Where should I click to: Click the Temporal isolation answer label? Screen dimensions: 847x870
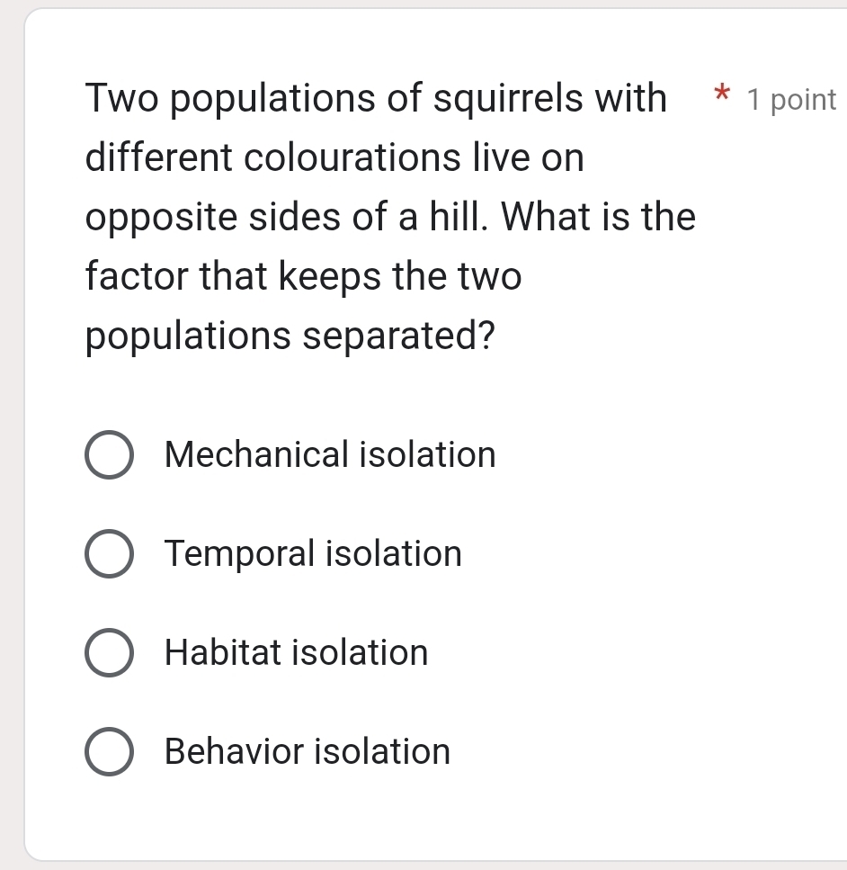[312, 554]
